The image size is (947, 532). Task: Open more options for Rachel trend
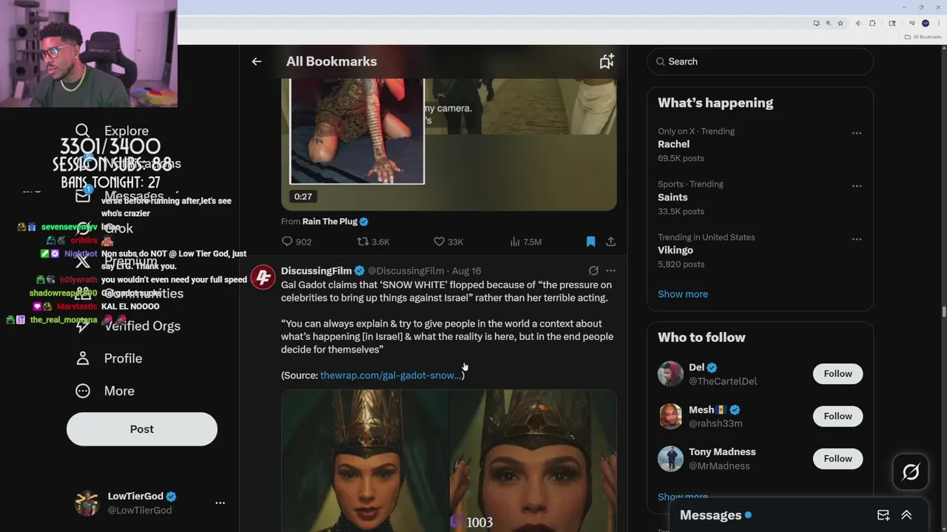pos(857,133)
